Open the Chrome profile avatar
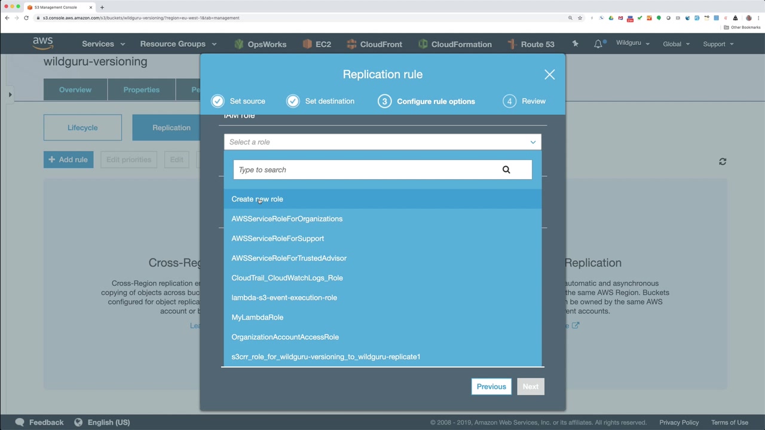The height and width of the screenshot is (430, 765). [749, 18]
